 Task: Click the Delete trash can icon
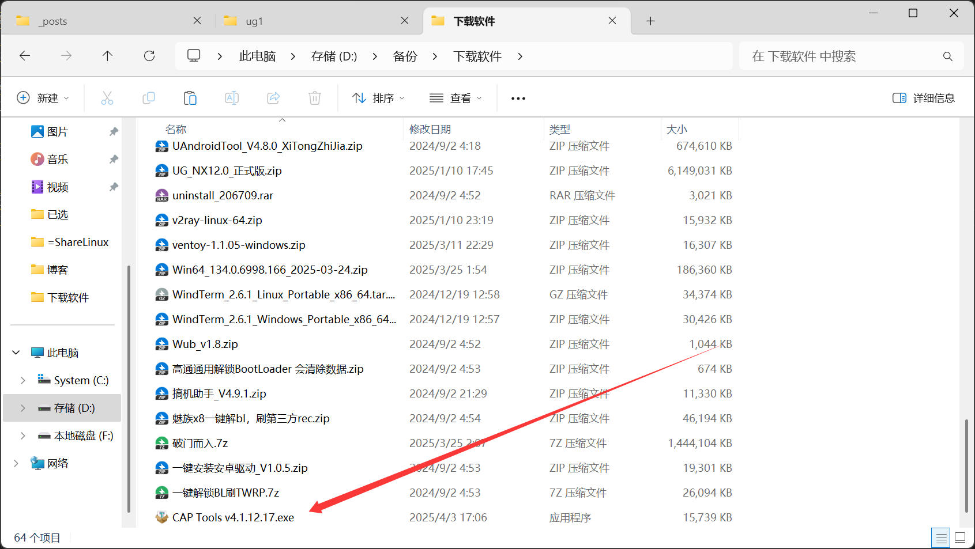click(x=315, y=98)
